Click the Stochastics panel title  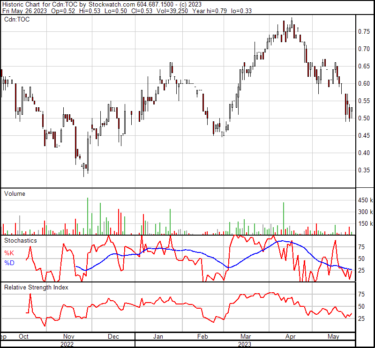21,240
